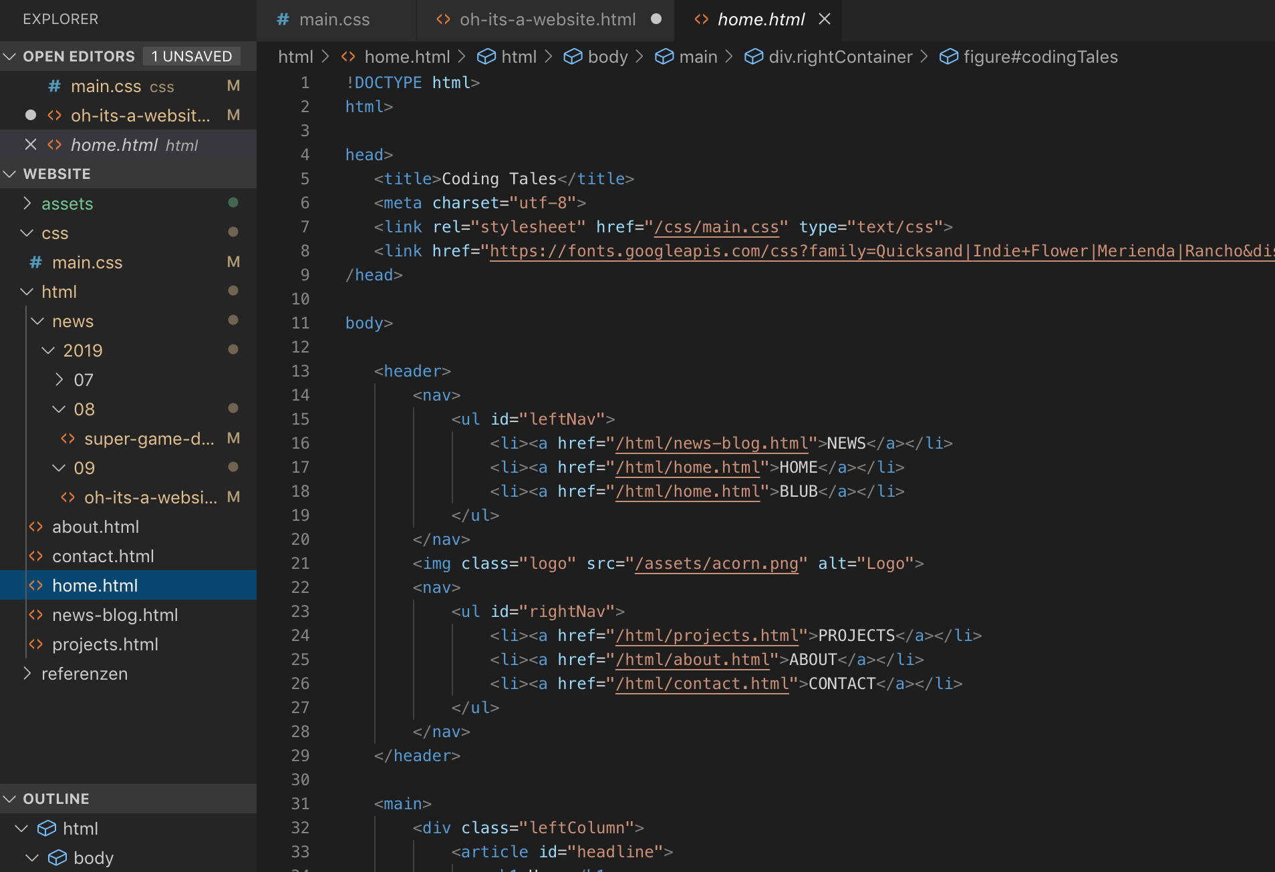1275x872 pixels.
Task: Click HTML icon on home.html tab
Action: click(x=701, y=19)
